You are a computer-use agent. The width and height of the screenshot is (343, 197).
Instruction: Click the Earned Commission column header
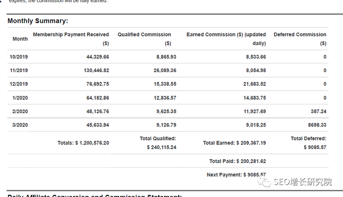226,39
